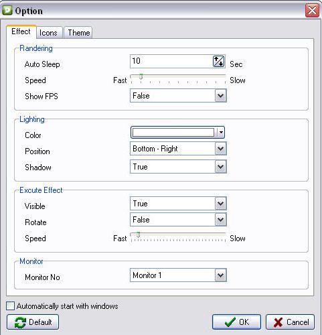Expand the Monitor No dropdown
The height and width of the screenshot is (335, 322).
220,275
